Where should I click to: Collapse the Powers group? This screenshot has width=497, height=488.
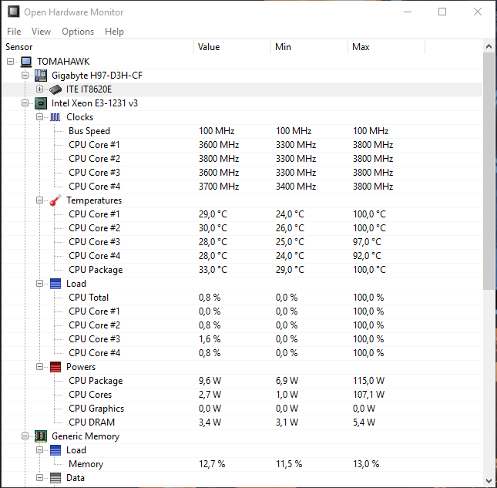point(39,366)
